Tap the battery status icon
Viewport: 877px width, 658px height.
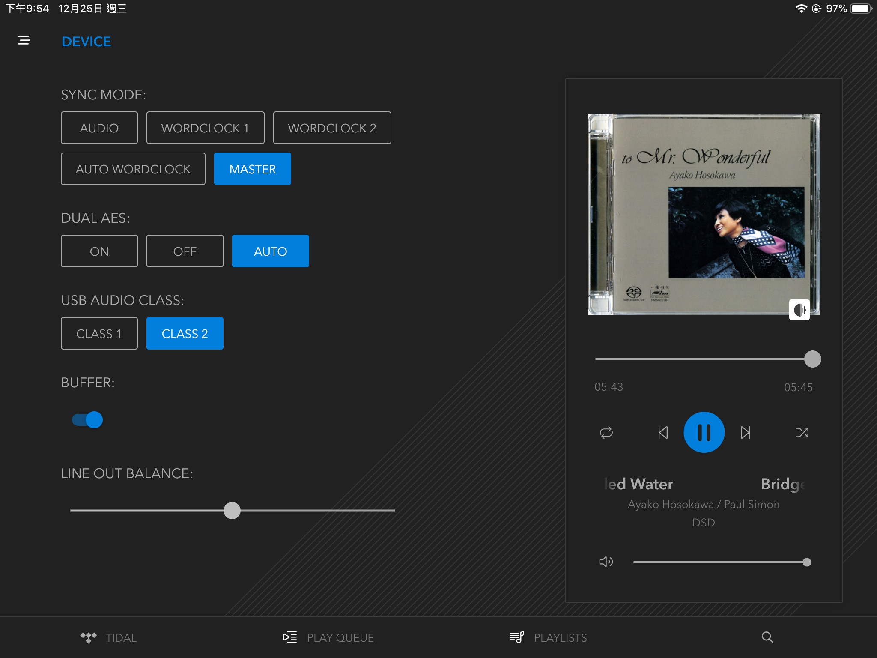coord(861,9)
